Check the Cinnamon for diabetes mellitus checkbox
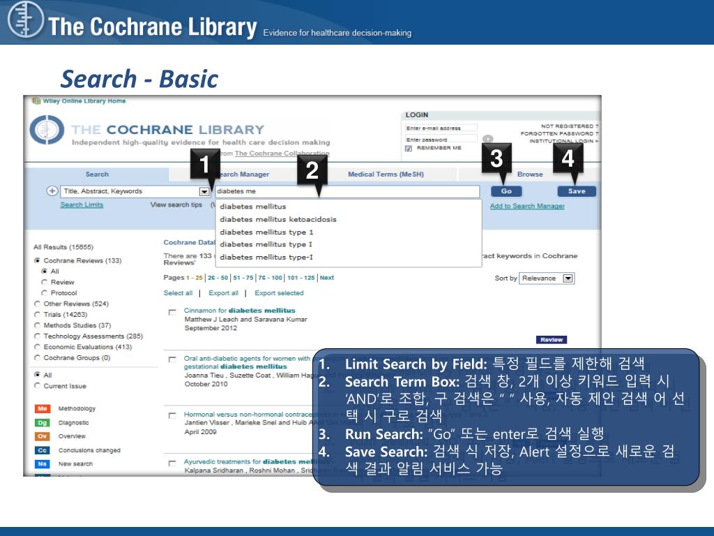Image resolution: width=714 pixels, height=536 pixels. 172,312
